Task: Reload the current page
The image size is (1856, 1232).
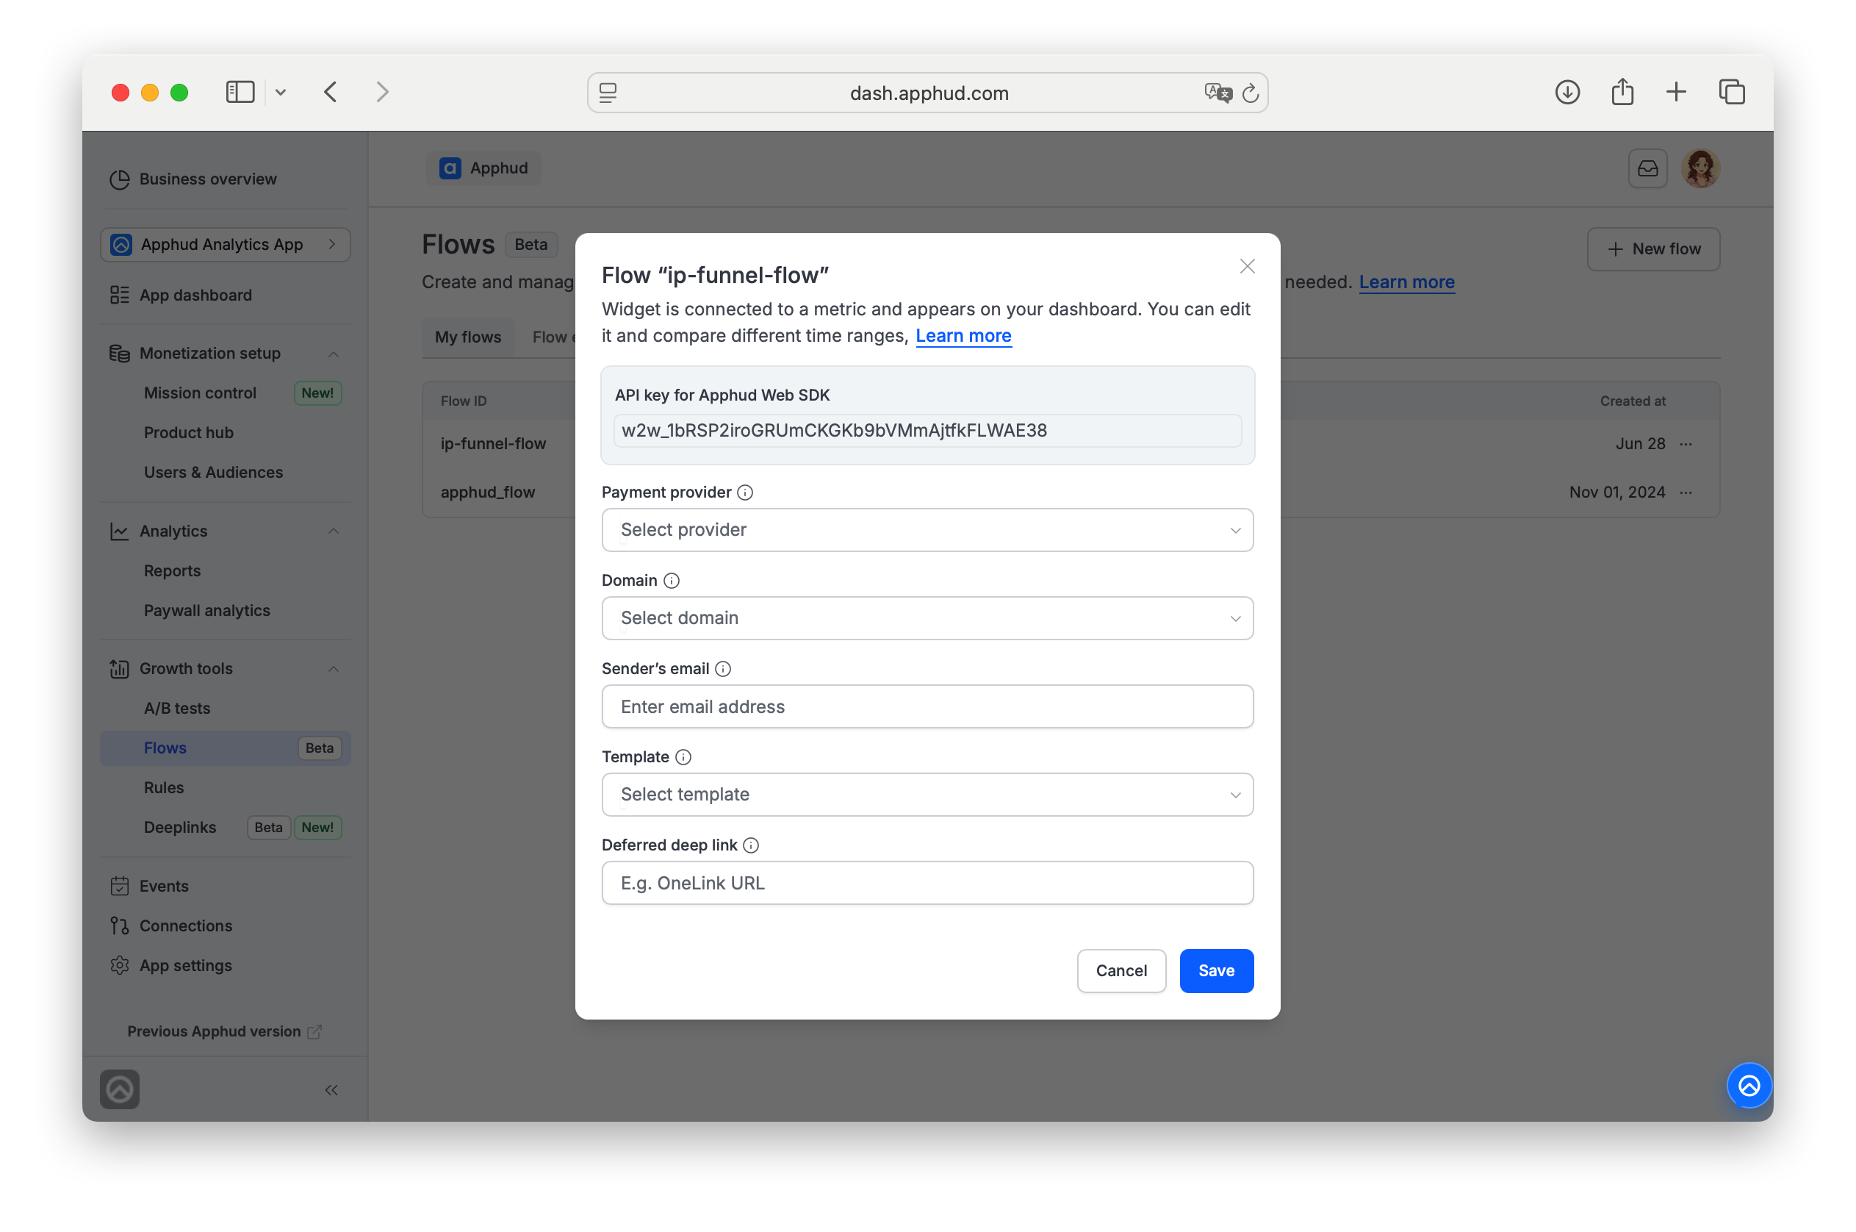Action: [x=1251, y=93]
